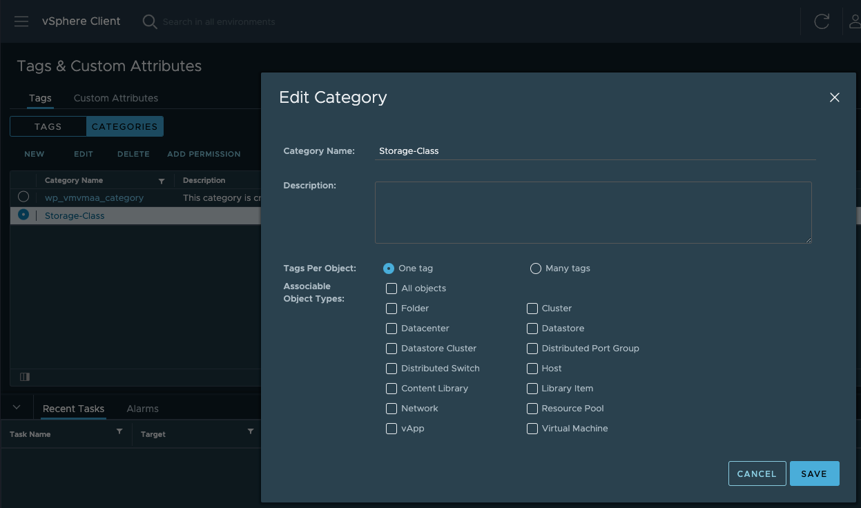This screenshot has height=508, width=861.
Task: Switch to the Tags tab
Action: point(40,98)
